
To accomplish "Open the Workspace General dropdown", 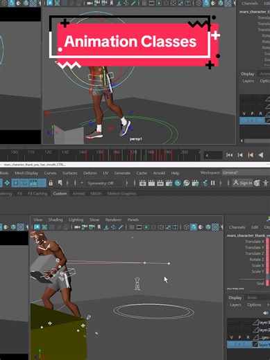I will pyautogui.click(x=246, y=172).
